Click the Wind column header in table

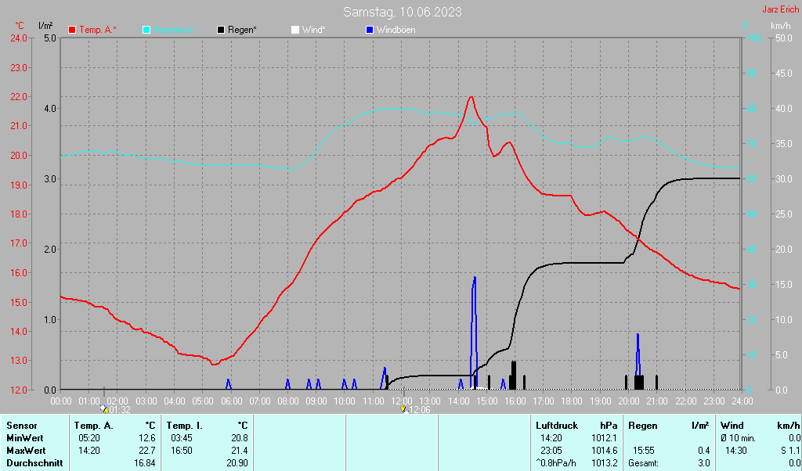[x=732, y=426]
